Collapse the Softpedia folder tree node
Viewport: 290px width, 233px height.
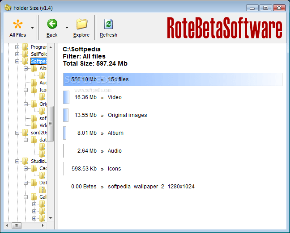tap(17, 61)
